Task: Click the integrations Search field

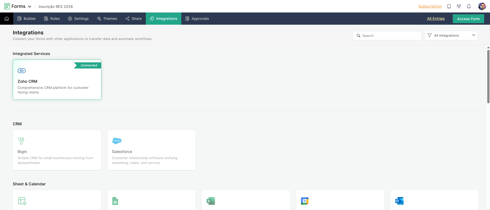Action: (387, 36)
